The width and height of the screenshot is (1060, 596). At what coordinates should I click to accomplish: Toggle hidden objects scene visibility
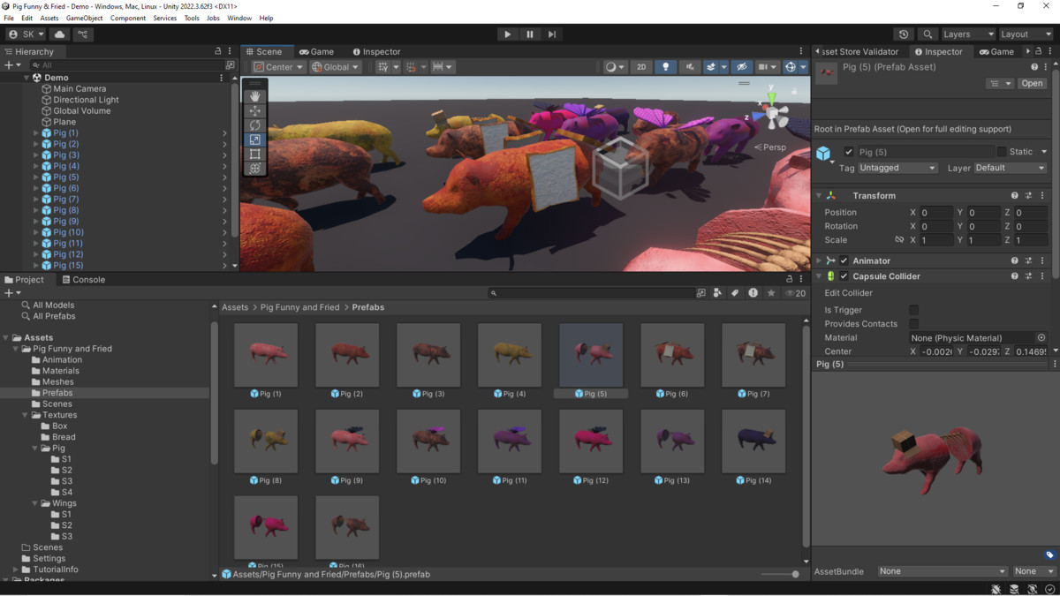tap(741, 67)
